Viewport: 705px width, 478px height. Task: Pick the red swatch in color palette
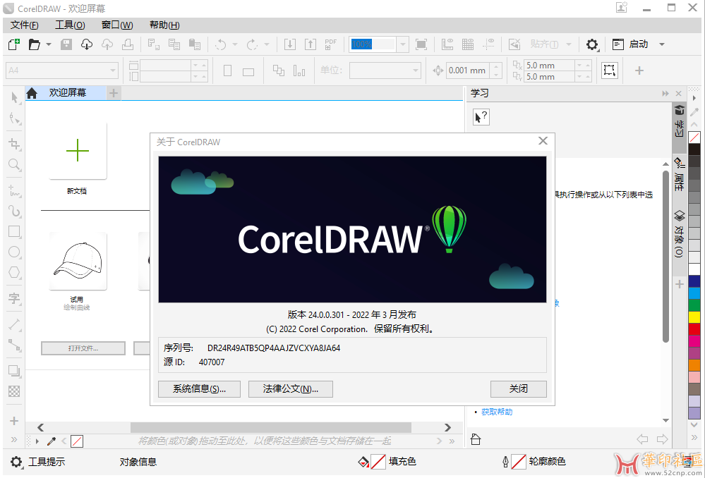(694, 329)
